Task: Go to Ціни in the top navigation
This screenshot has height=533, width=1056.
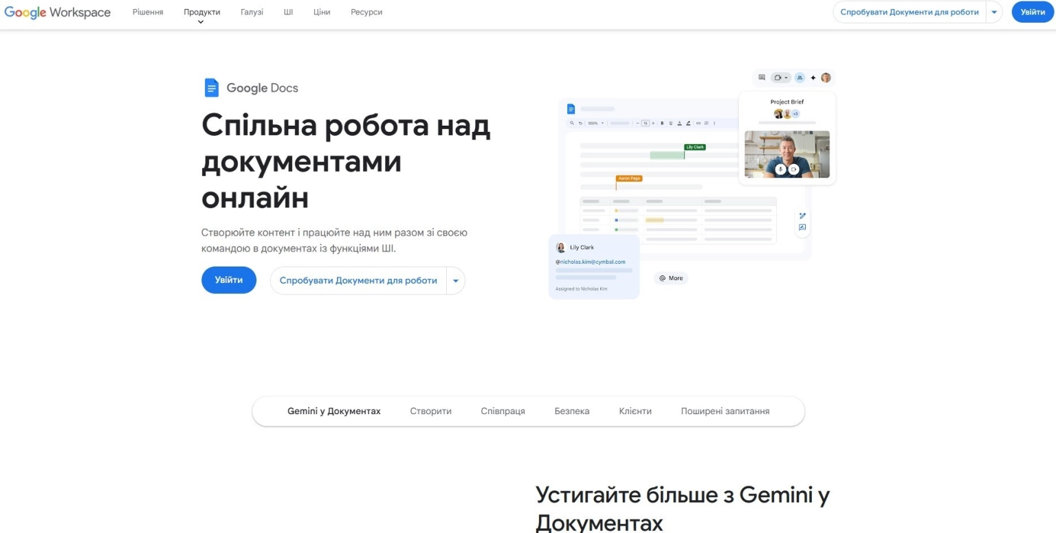Action: 322,12
